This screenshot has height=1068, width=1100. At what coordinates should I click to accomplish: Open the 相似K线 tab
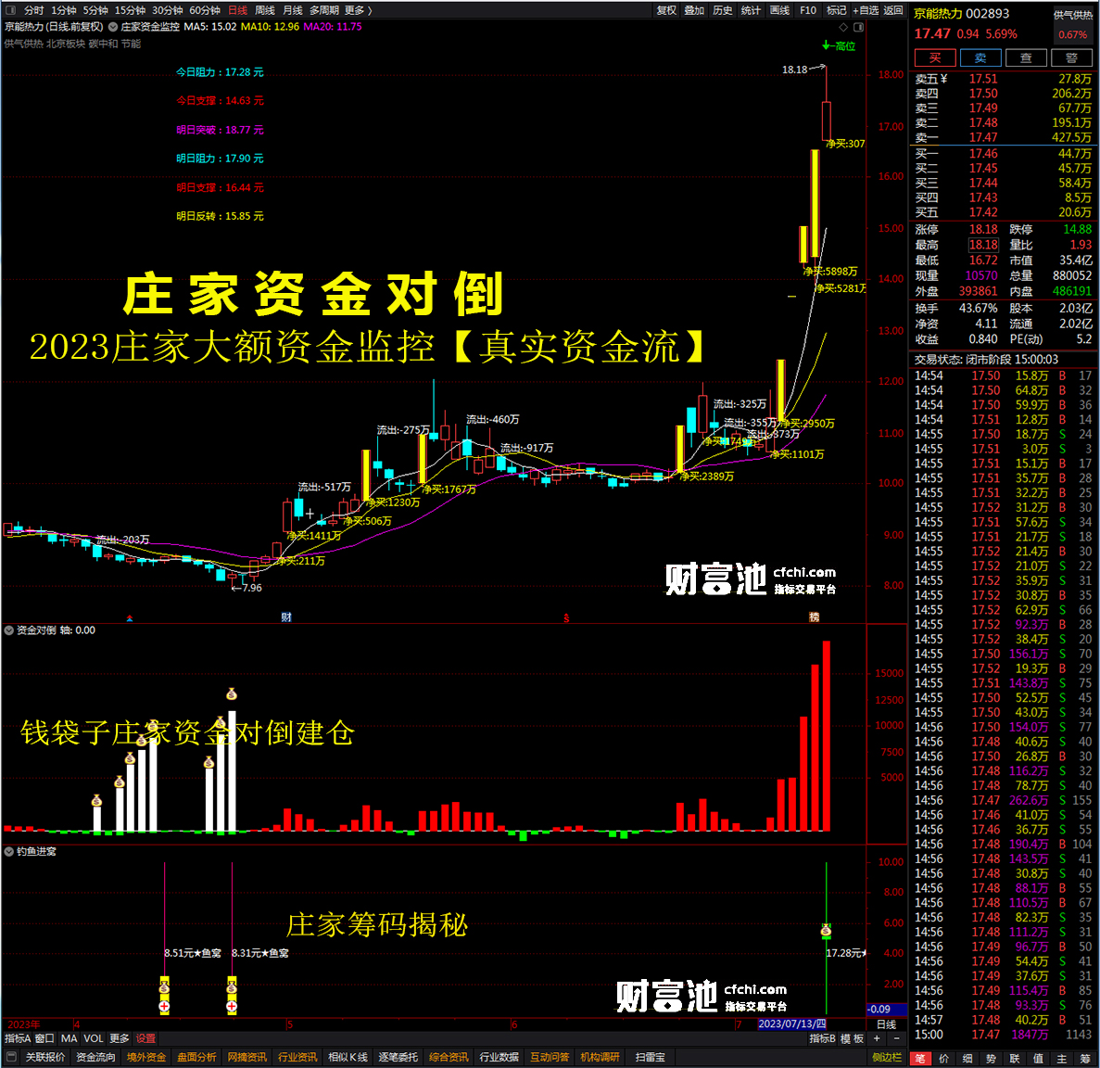coord(348,1058)
